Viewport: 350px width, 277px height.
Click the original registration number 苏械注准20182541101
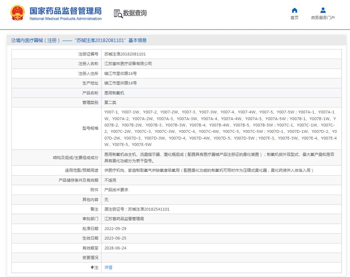tap(148, 209)
